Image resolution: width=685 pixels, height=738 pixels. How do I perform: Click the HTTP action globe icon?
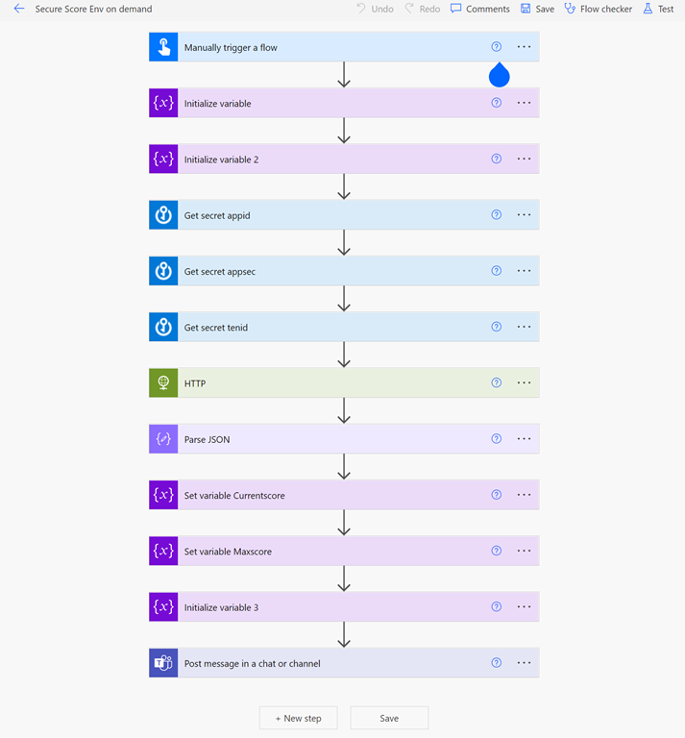pyautogui.click(x=163, y=383)
